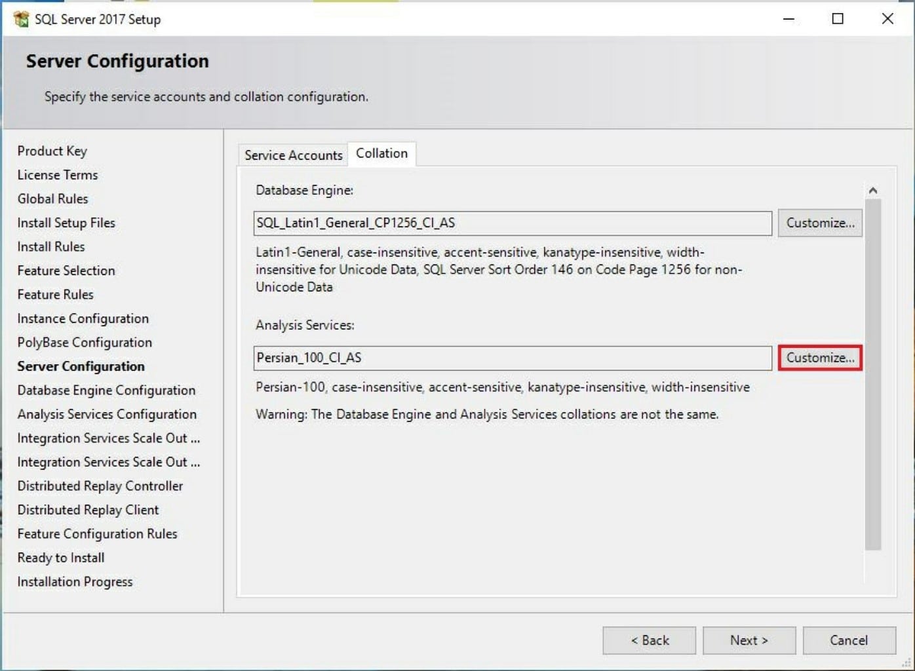
Task: Select Global Rules step
Action: [x=52, y=199]
